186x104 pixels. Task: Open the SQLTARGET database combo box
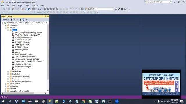coord(100,9)
